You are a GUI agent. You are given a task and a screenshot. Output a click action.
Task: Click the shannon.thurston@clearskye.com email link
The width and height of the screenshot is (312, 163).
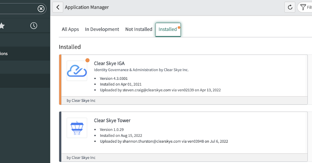coord(151,141)
